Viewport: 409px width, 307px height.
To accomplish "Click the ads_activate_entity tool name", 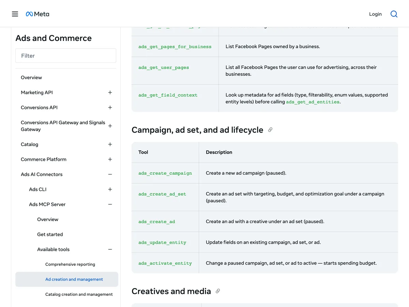I will 165,263.
